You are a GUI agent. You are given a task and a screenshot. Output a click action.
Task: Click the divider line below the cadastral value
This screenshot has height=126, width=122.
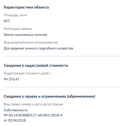click(62, 87)
